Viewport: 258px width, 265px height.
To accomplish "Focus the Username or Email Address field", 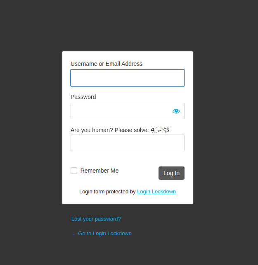I will point(127,78).
